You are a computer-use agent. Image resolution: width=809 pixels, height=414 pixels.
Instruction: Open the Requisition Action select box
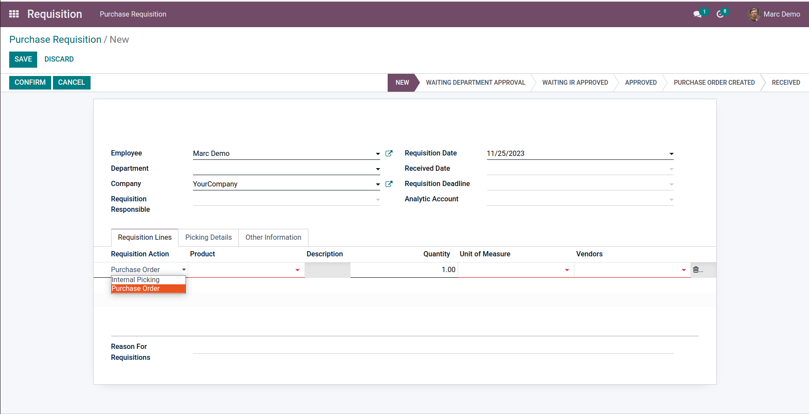[149, 269]
